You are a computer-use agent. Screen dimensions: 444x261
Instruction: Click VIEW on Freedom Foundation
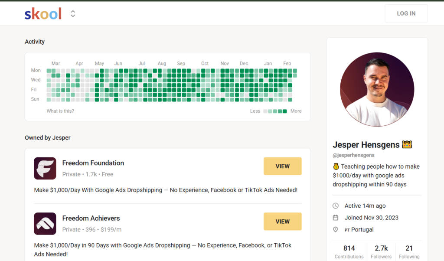(x=282, y=166)
